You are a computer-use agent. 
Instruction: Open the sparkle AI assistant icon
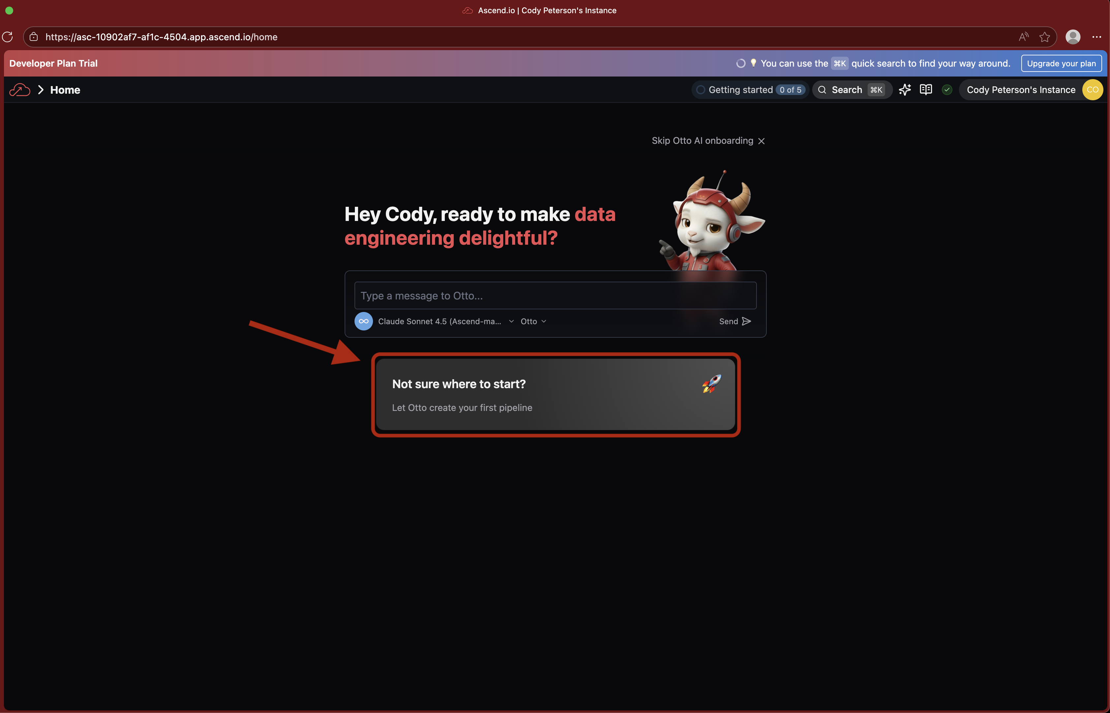pos(905,90)
